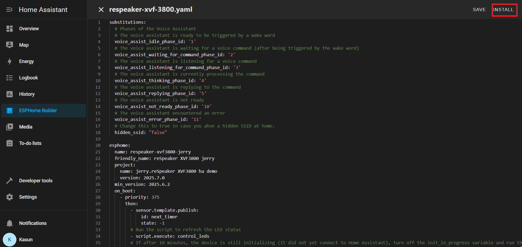Open To-do lists in the sidebar
The image size is (522, 247).
[44, 143]
